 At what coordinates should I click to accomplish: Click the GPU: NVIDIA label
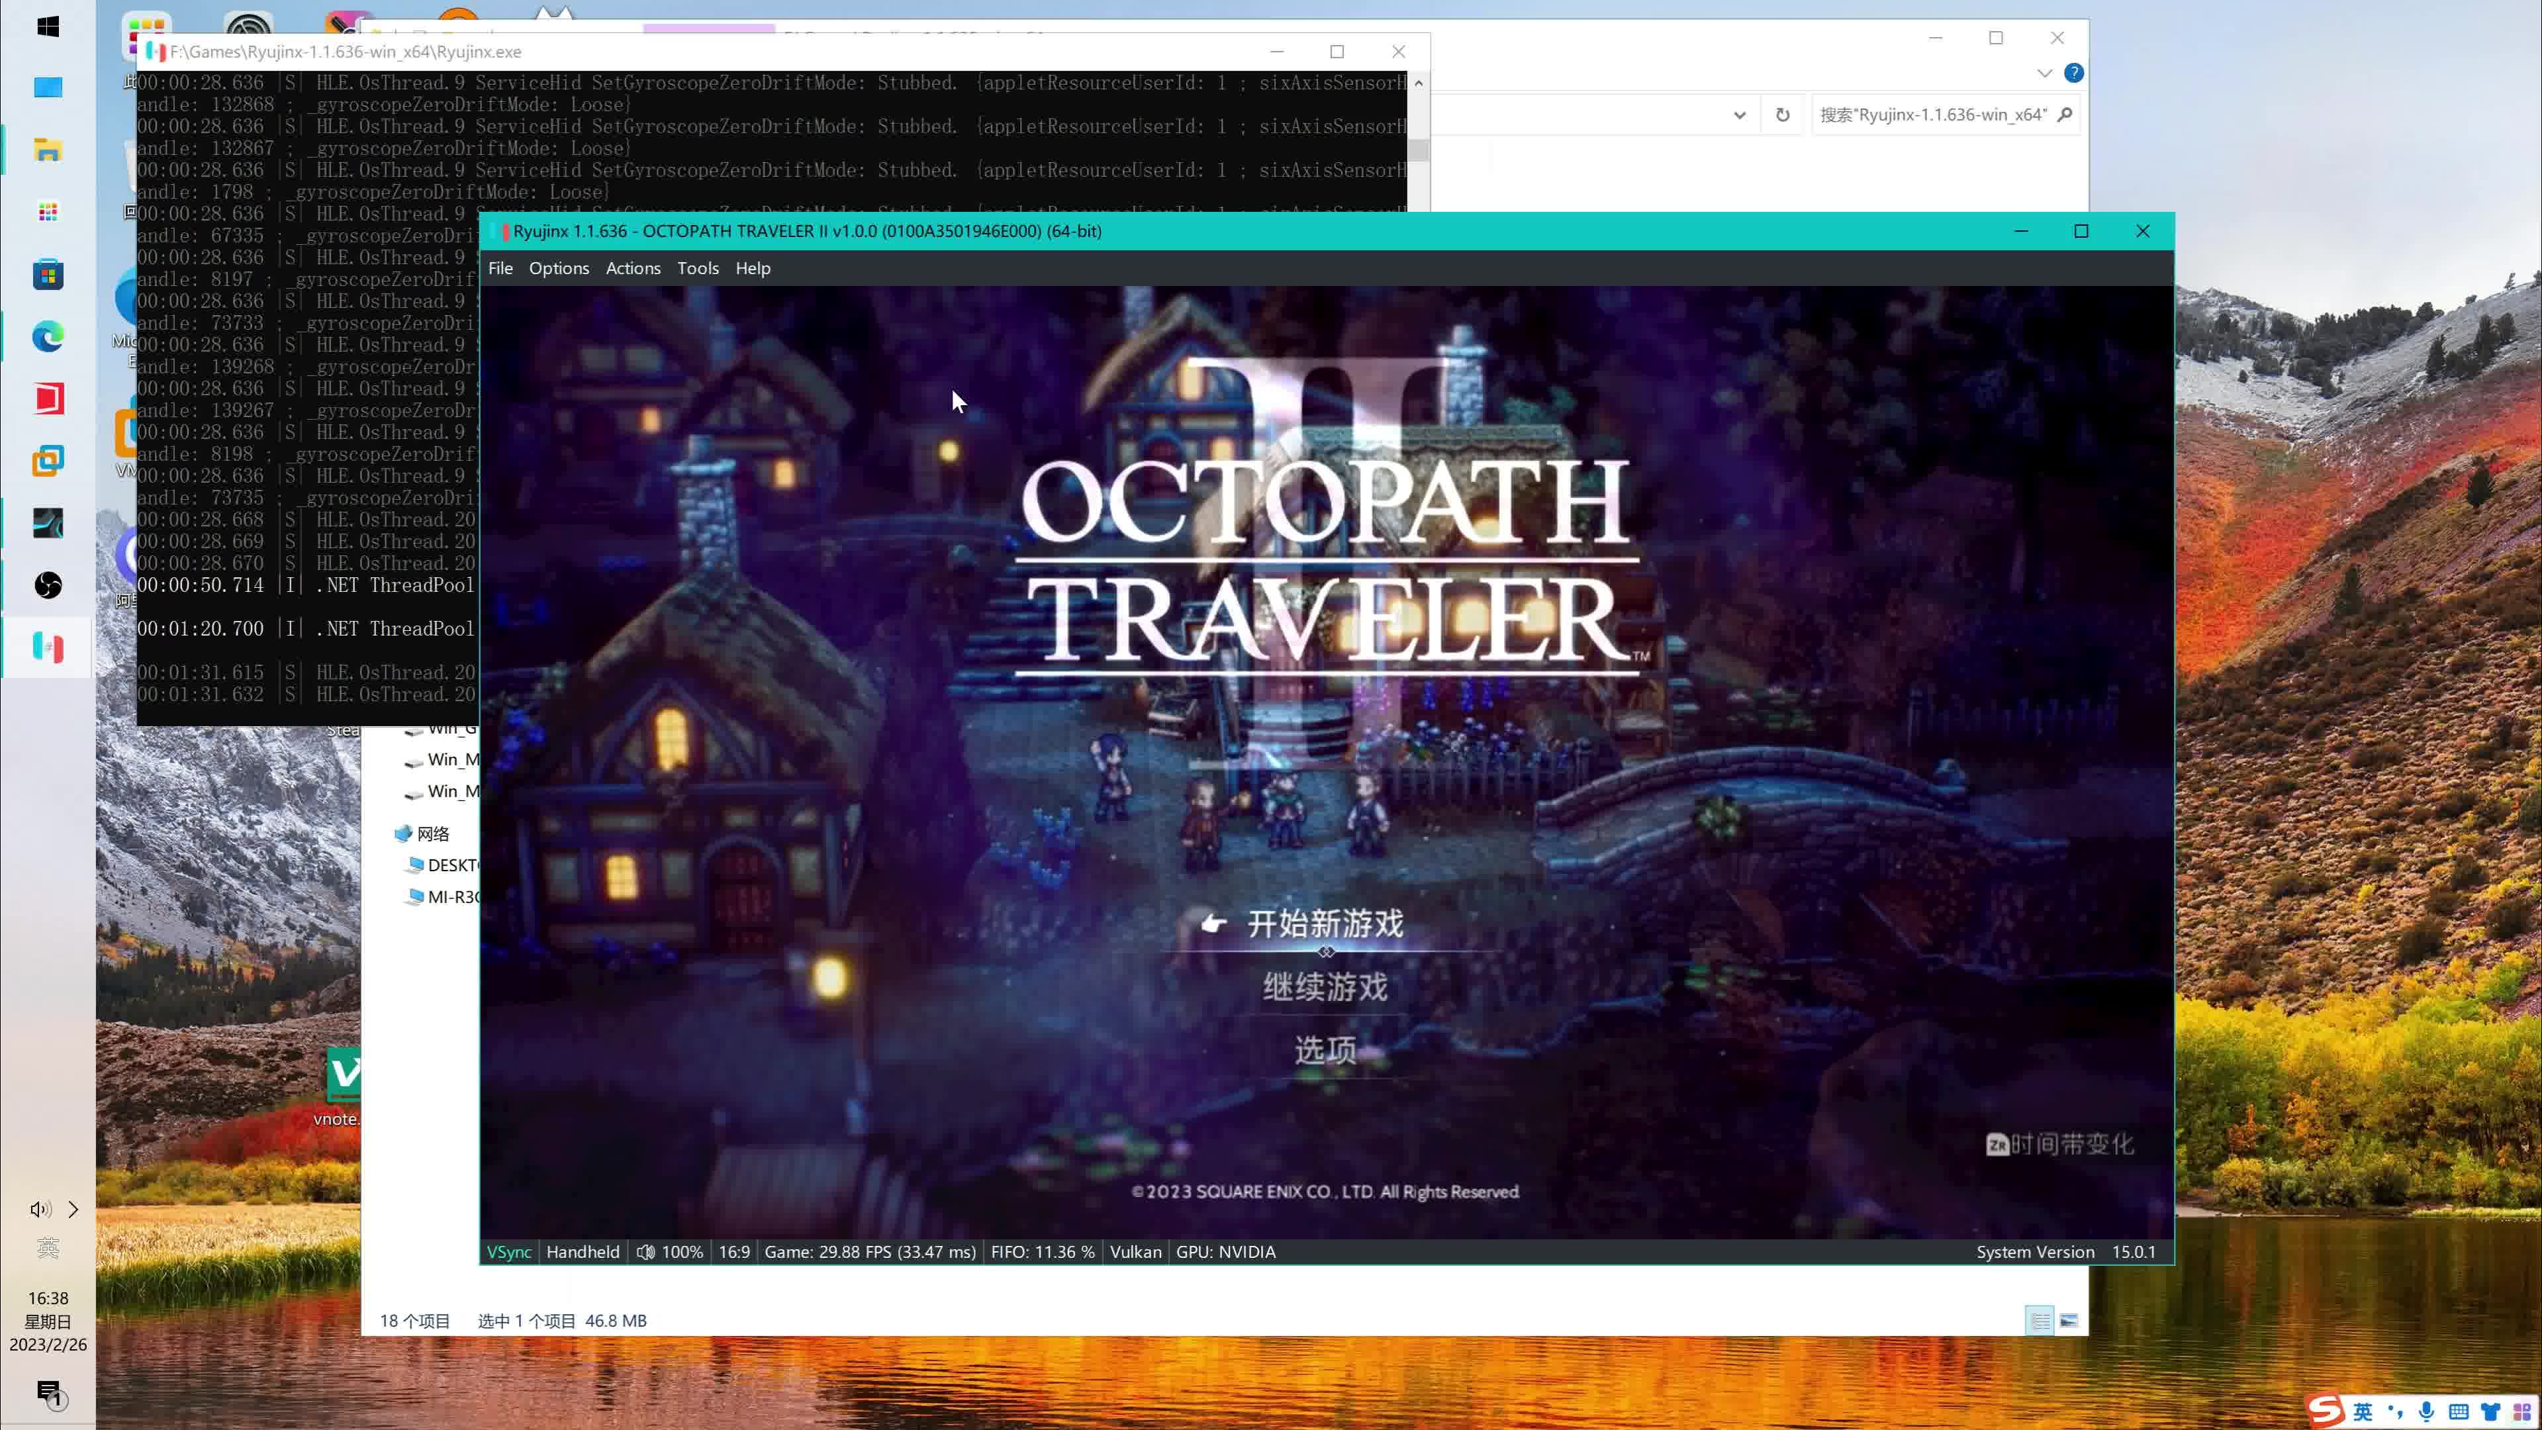coord(1225,1251)
